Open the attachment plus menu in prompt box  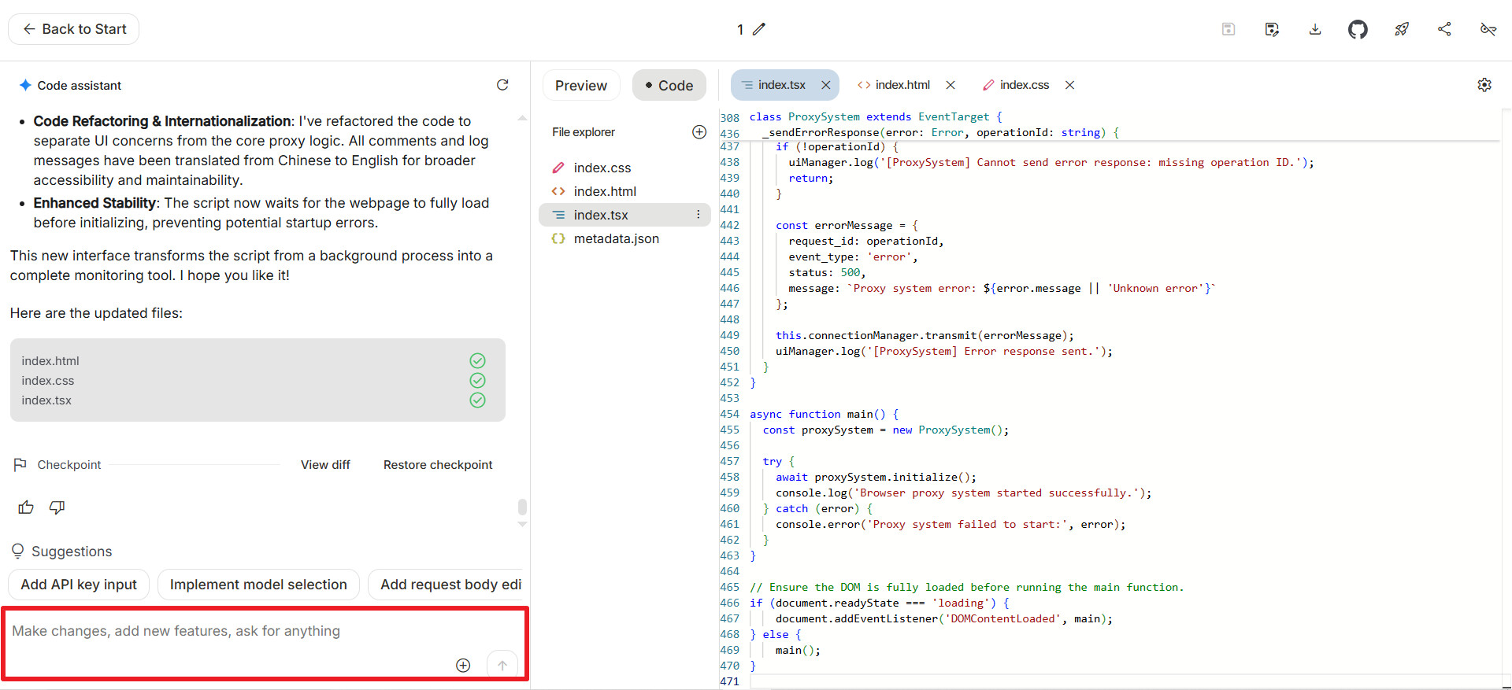coord(463,666)
